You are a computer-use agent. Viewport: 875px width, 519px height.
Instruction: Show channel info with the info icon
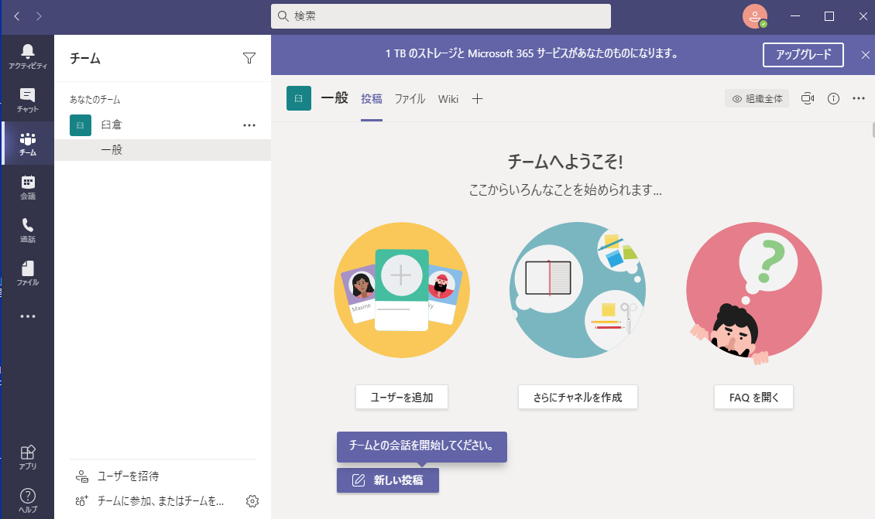pyautogui.click(x=833, y=98)
